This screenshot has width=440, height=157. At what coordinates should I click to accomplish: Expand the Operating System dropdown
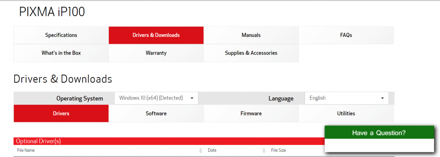[156, 98]
